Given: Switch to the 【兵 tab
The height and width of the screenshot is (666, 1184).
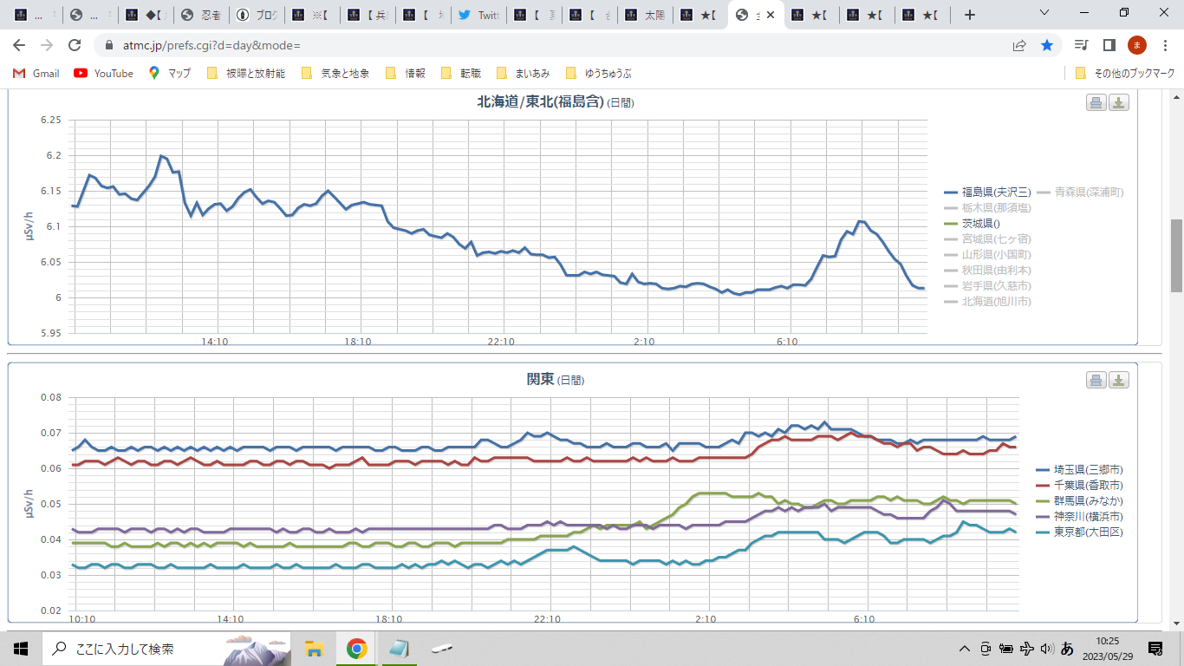Looking at the screenshot, I should [368, 15].
